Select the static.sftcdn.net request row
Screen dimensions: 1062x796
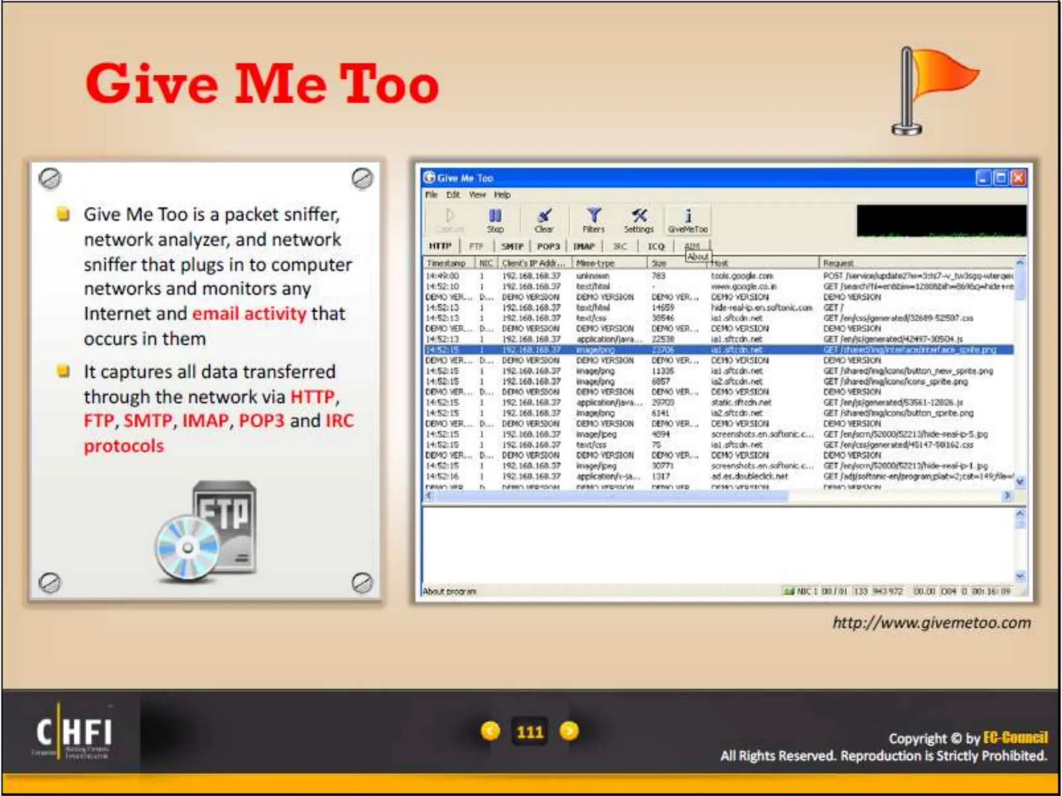pos(719,403)
